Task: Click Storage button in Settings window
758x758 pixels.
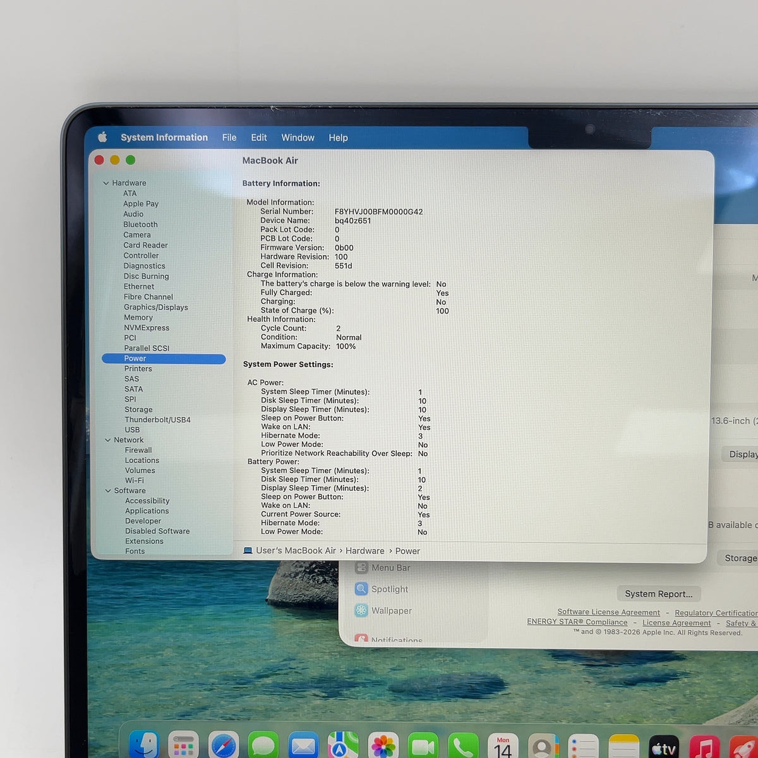Action: 737,558
